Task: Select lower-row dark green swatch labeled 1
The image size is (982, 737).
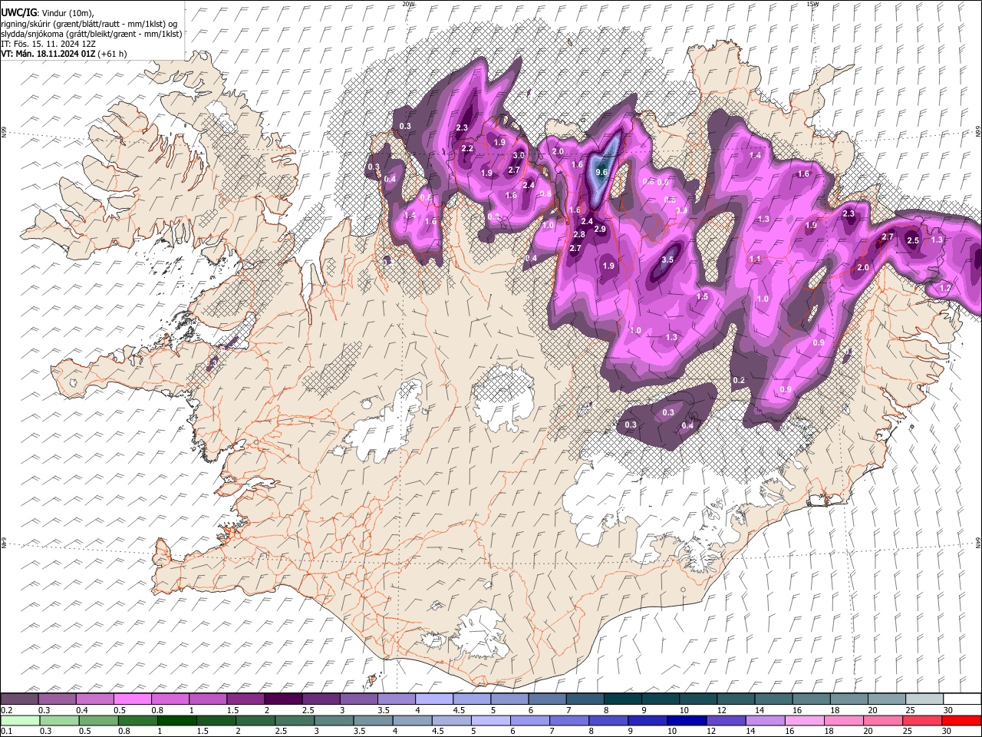Action: [177, 720]
